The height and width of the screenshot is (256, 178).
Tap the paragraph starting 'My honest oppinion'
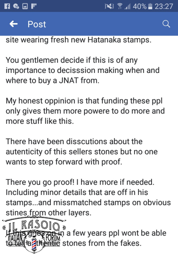pos(85,111)
